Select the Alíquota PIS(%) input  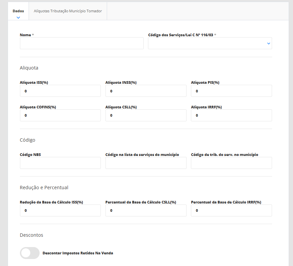coord(231,91)
